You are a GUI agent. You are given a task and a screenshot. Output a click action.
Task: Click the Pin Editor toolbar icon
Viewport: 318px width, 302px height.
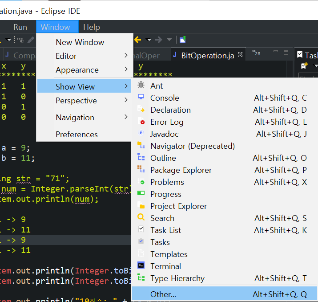tap(183, 40)
